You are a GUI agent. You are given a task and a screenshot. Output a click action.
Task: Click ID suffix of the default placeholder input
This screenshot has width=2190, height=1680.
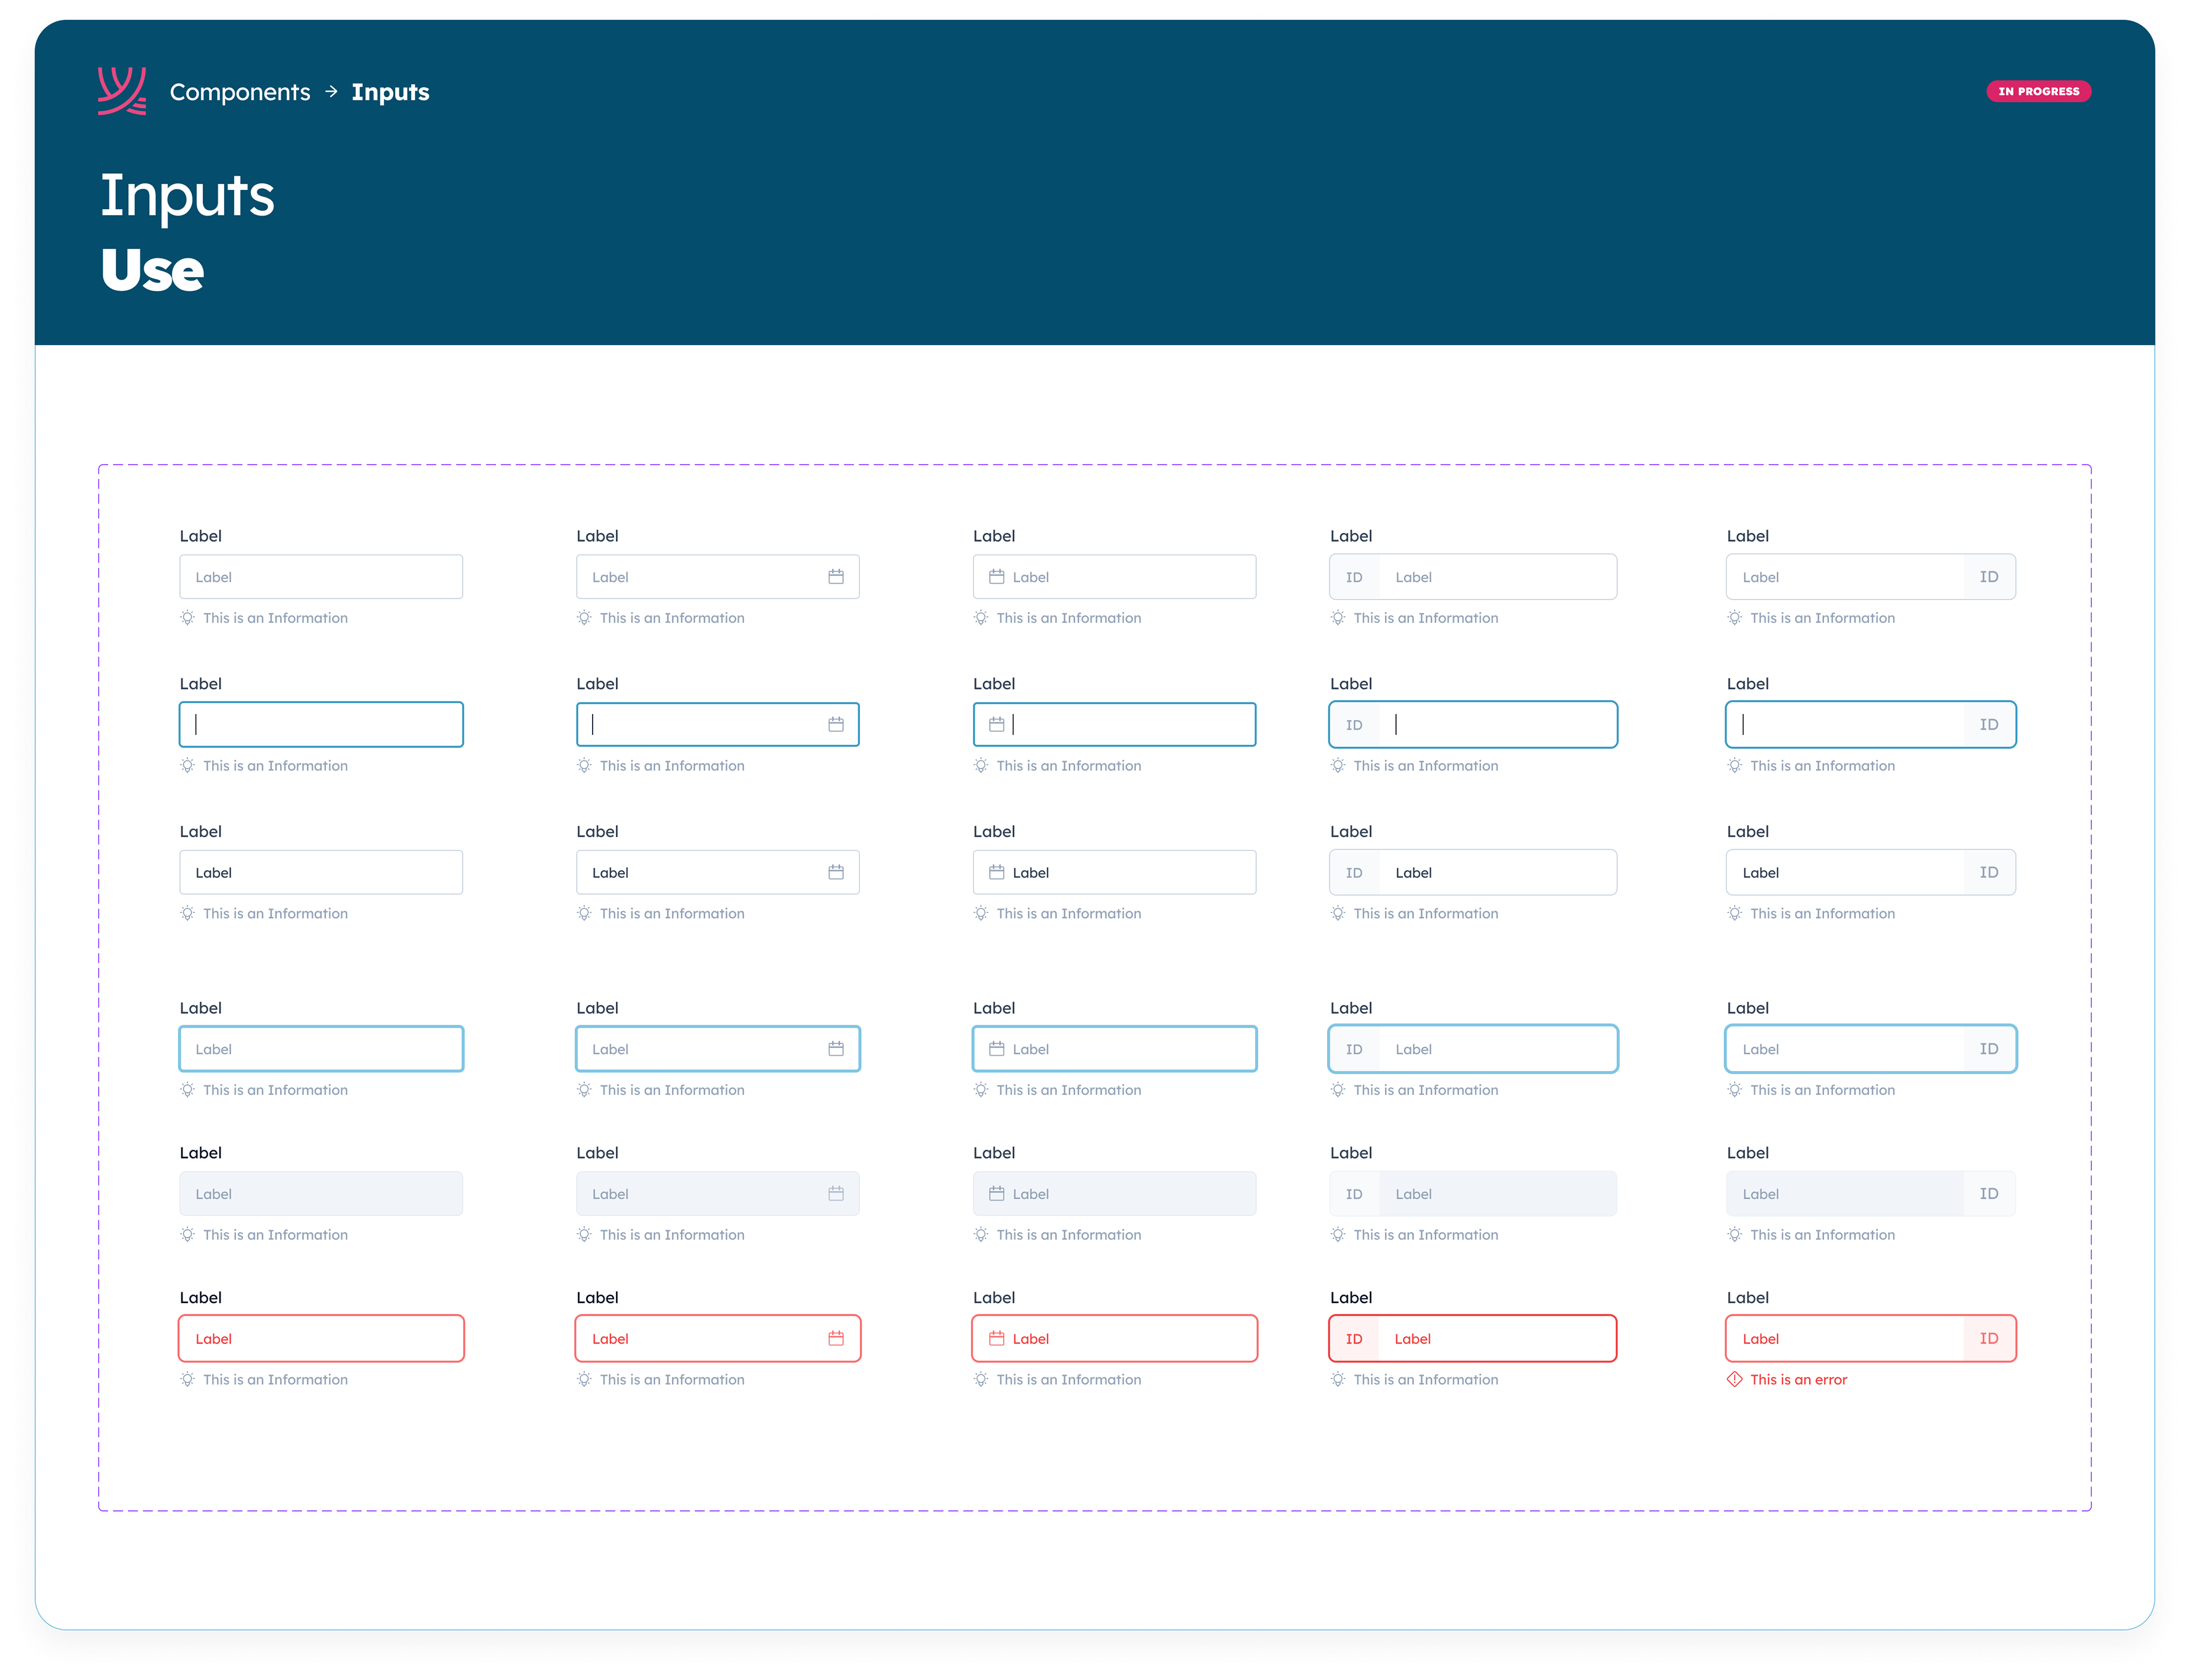click(x=1989, y=577)
